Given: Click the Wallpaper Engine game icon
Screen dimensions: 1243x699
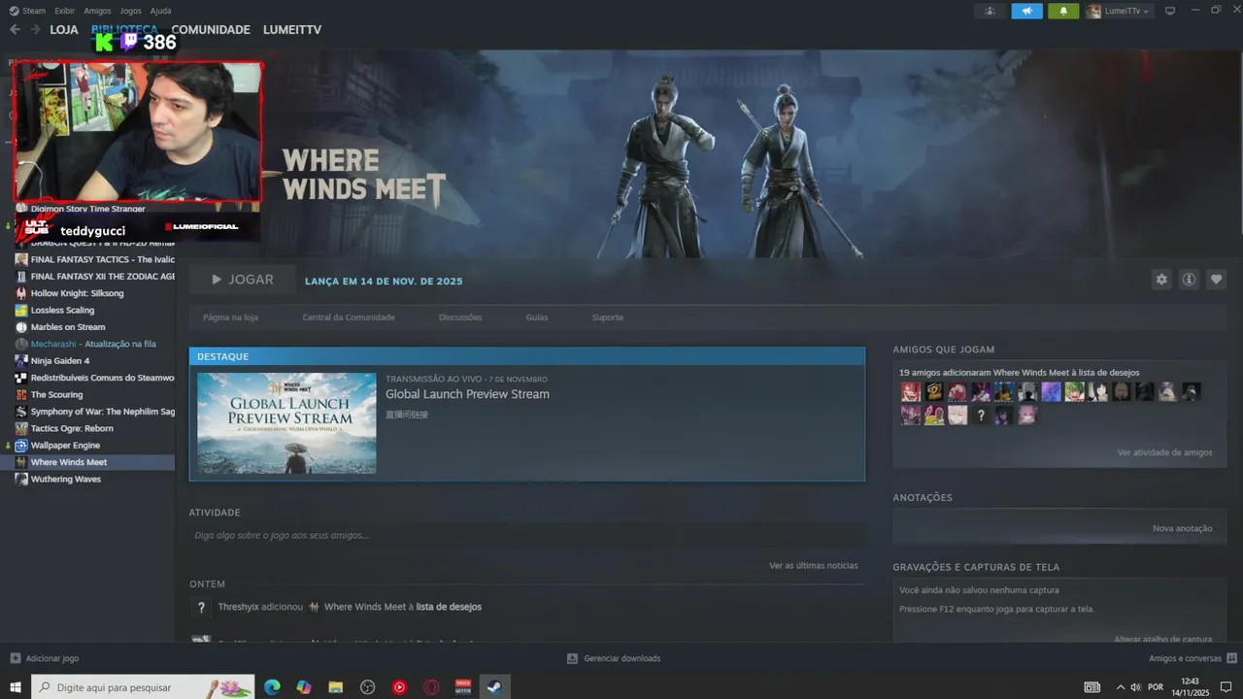Looking at the screenshot, I should click(x=21, y=446).
